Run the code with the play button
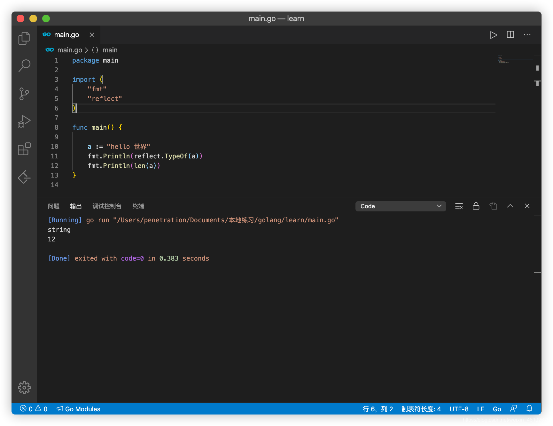This screenshot has height=426, width=553. 493,35
